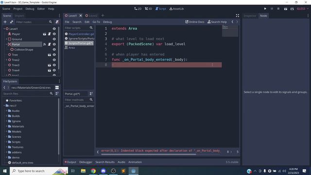
Task: Open script editor Go To menu
Action: pos(96,22)
